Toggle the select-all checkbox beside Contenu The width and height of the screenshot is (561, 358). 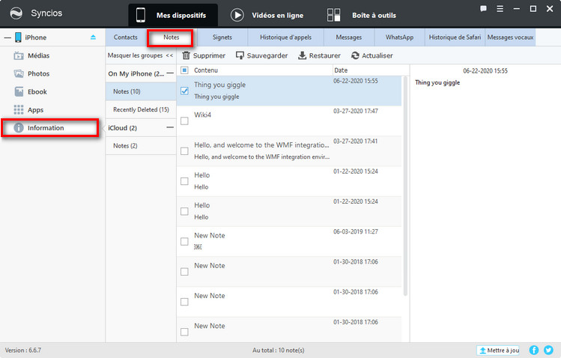pyautogui.click(x=185, y=70)
